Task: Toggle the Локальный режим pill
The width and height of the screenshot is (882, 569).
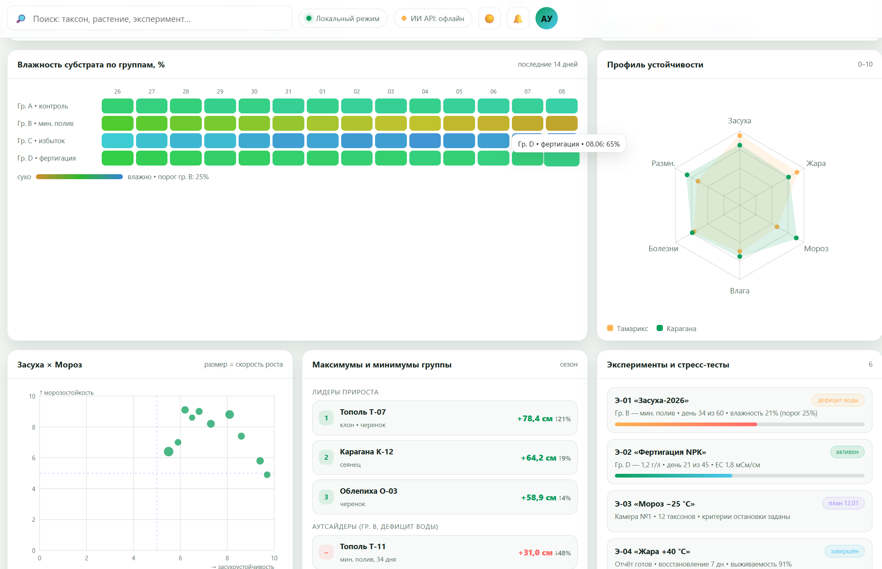Action: point(343,19)
